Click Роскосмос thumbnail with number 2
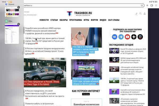This screenshot has height=106, width=159. [x=114, y=101]
